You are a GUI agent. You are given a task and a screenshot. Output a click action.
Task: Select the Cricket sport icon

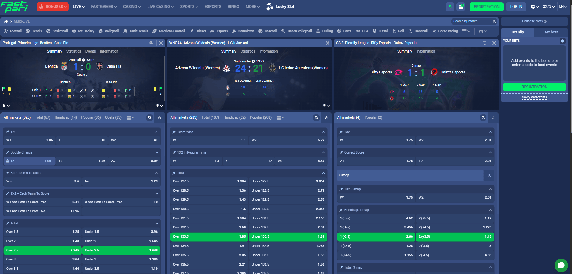point(191,31)
